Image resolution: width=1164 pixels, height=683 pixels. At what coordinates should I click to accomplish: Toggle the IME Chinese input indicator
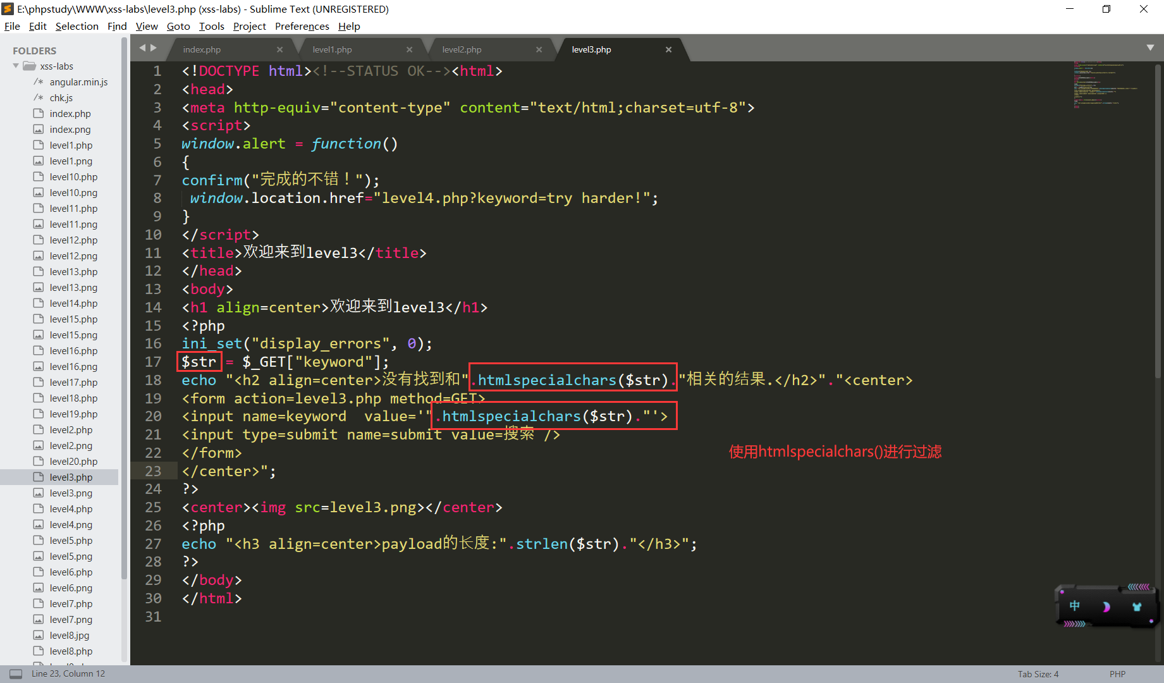click(1075, 606)
